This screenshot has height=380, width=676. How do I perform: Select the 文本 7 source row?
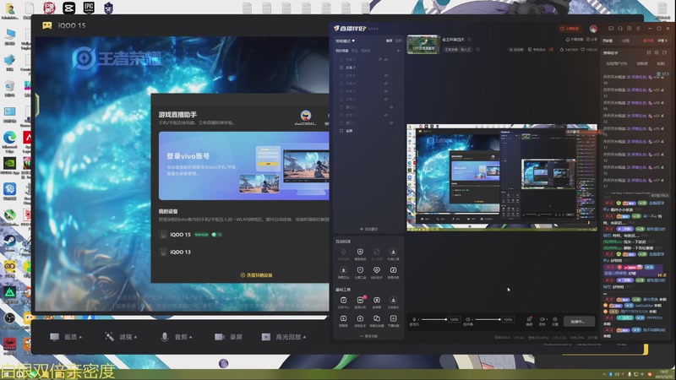[x=368, y=68]
